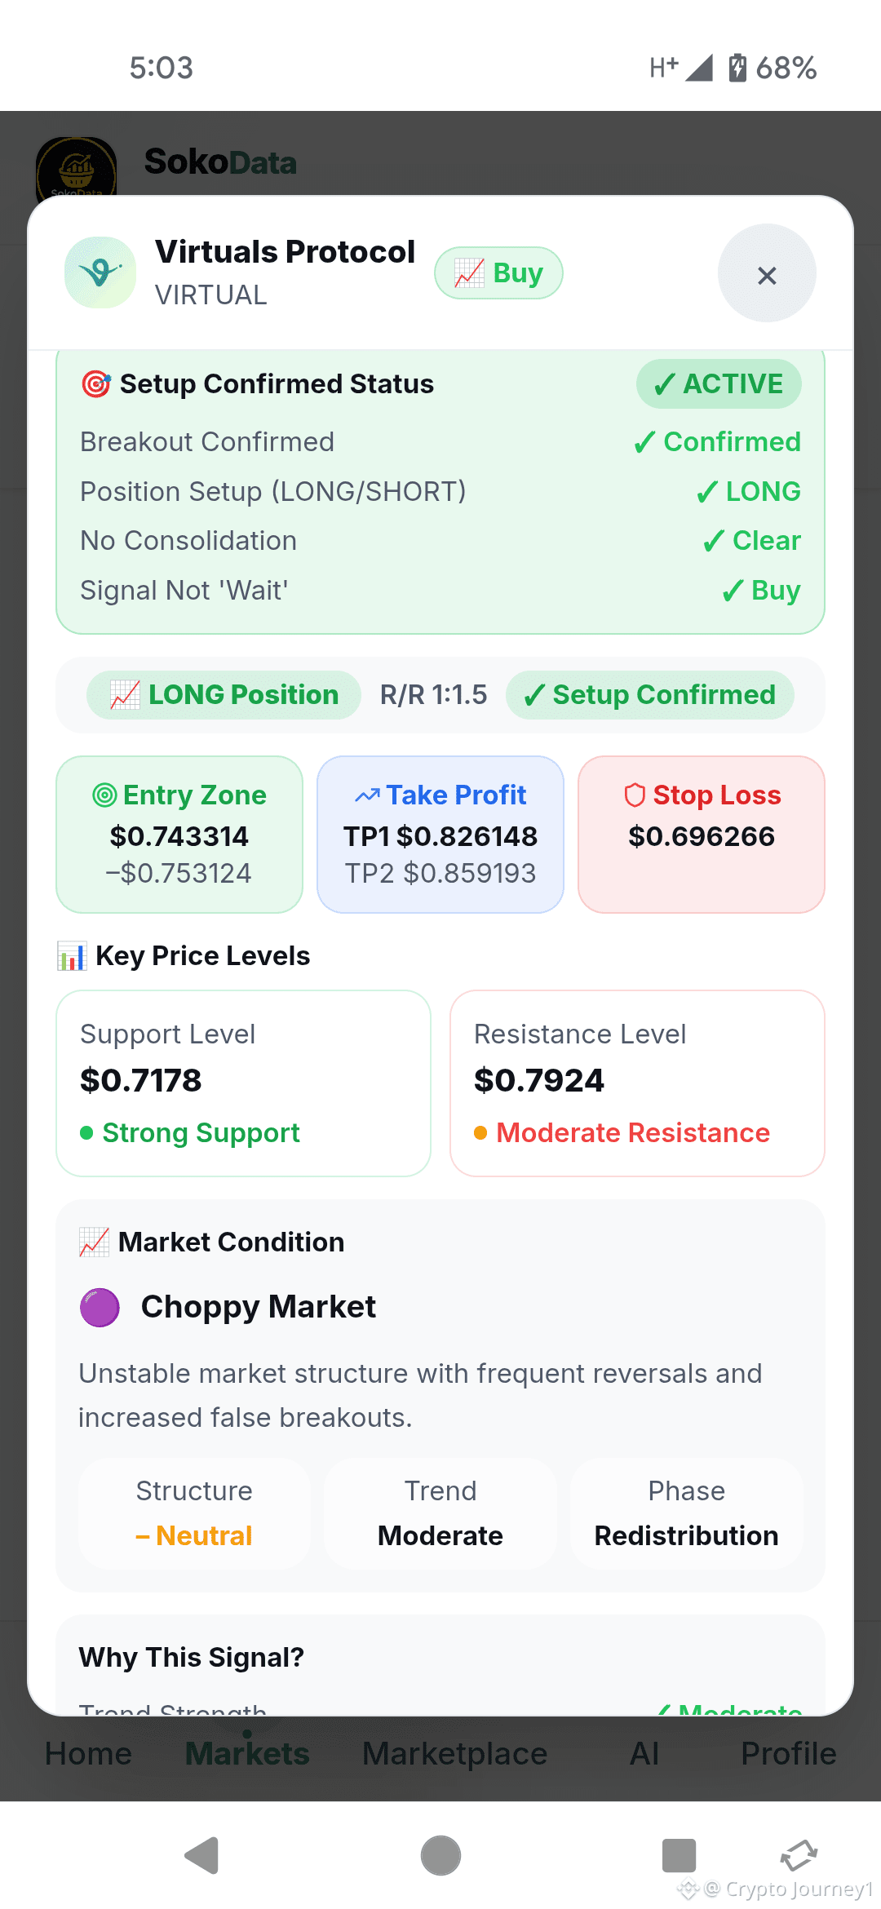Tap the purple Choppy Market indicator dot
This screenshot has height=1909, width=881.
(x=100, y=1308)
